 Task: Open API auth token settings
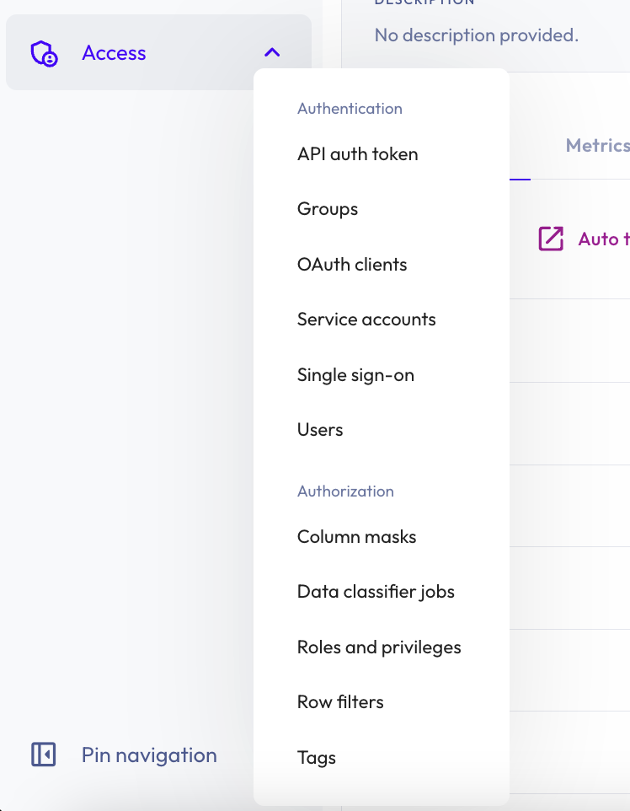coord(357,153)
